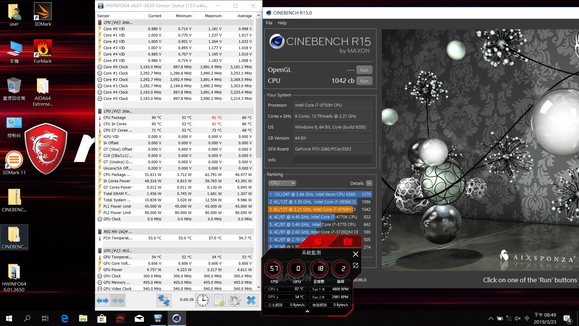Open the CPU ranking dropdown
The width and height of the screenshot is (579, 326).
pos(282,183)
